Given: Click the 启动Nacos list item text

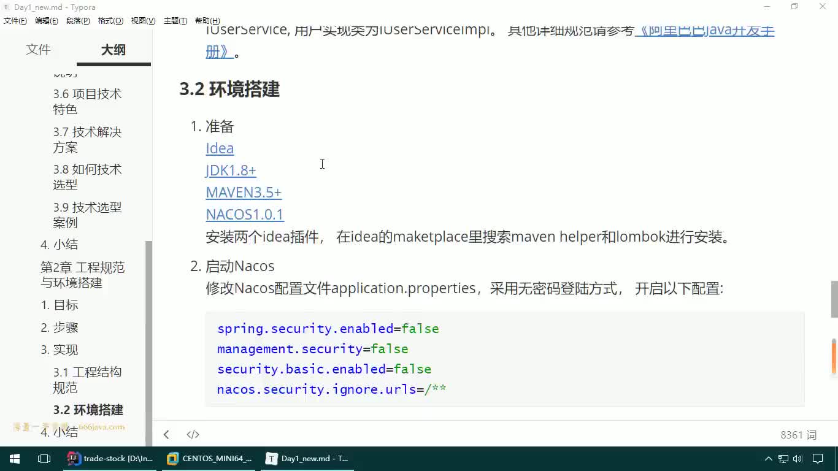Looking at the screenshot, I should [240, 266].
